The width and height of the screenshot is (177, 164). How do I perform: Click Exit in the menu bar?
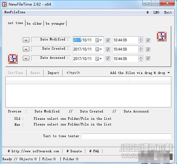[168, 12]
